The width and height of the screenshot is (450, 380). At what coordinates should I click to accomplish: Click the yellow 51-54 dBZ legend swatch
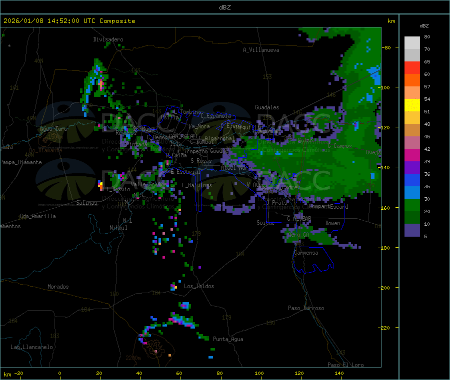pyautogui.click(x=412, y=105)
